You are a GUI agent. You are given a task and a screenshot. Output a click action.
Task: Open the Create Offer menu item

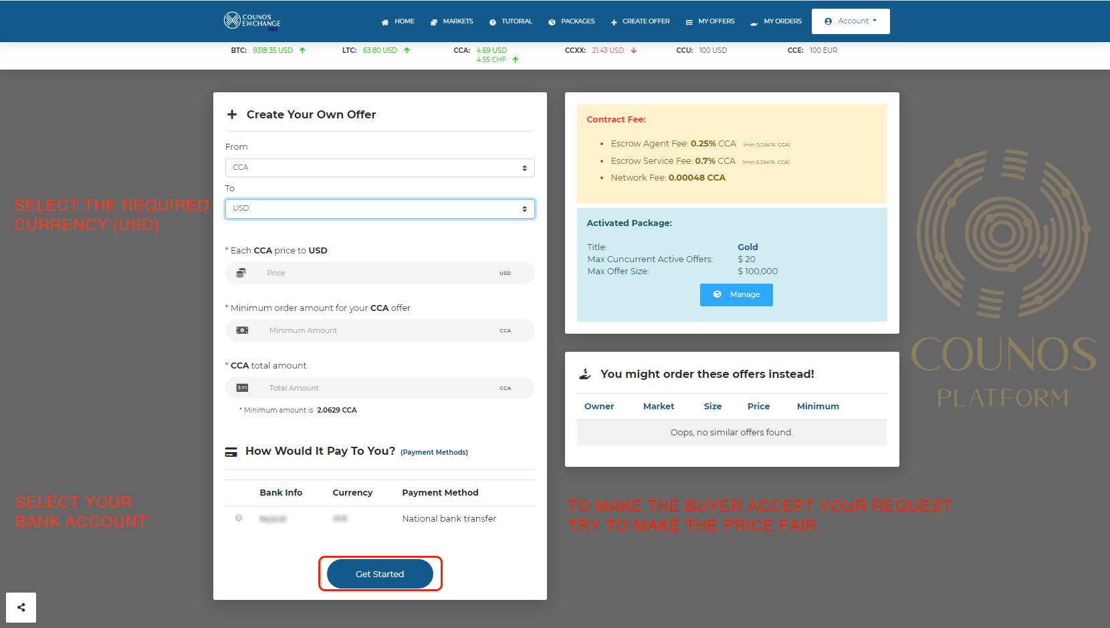[646, 21]
